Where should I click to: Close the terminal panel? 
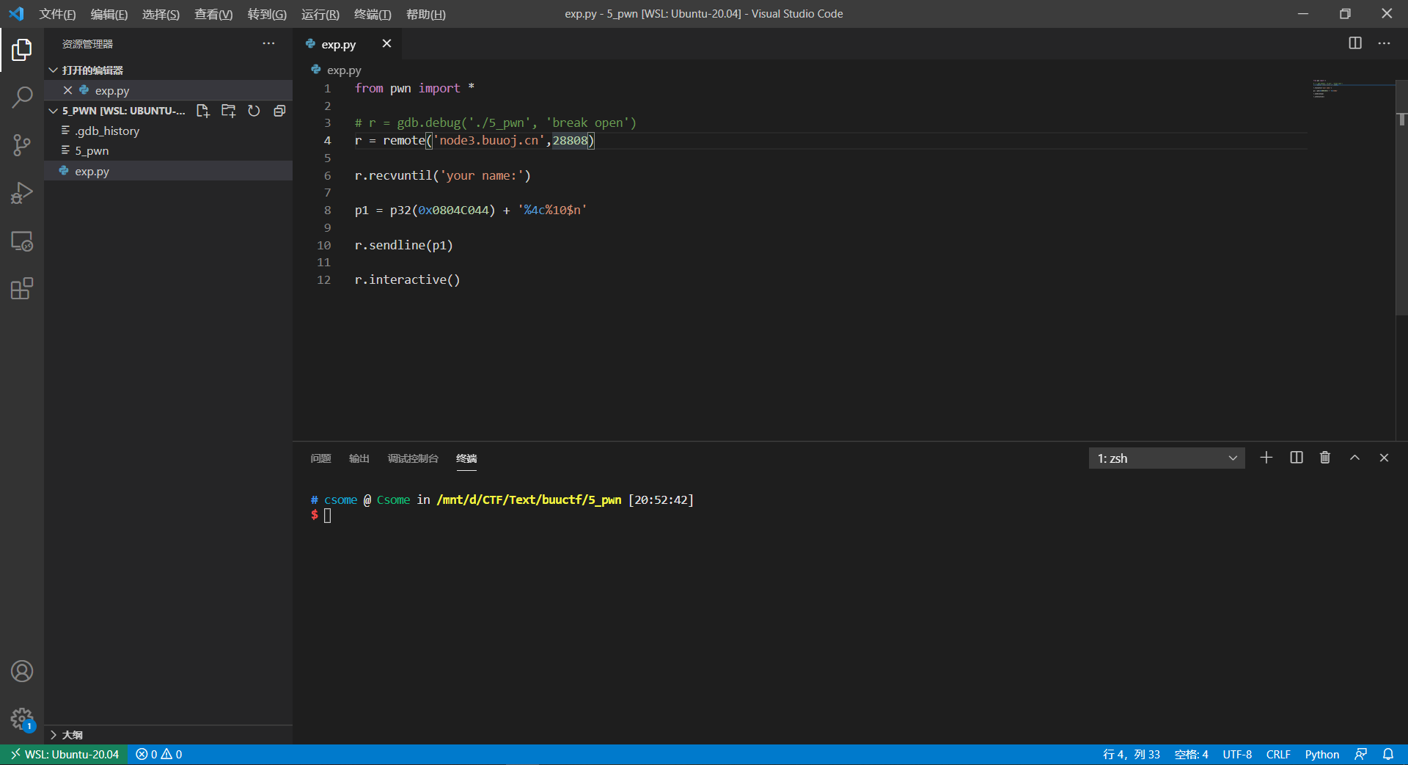tap(1384, 458)
